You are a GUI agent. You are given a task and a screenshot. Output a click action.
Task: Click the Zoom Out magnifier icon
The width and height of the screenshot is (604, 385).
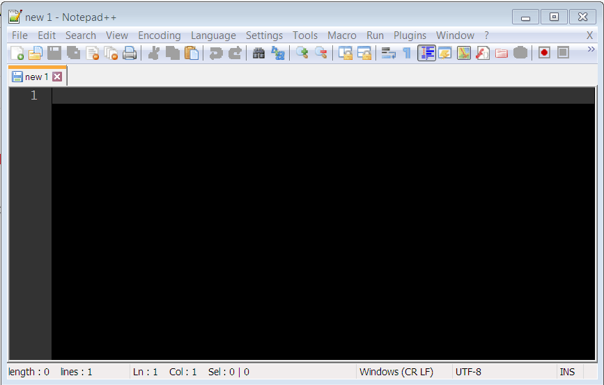(x=320, y=53)
